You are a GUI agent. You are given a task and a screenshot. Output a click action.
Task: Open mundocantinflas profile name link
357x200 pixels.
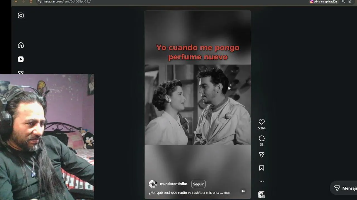coord(174,184)
